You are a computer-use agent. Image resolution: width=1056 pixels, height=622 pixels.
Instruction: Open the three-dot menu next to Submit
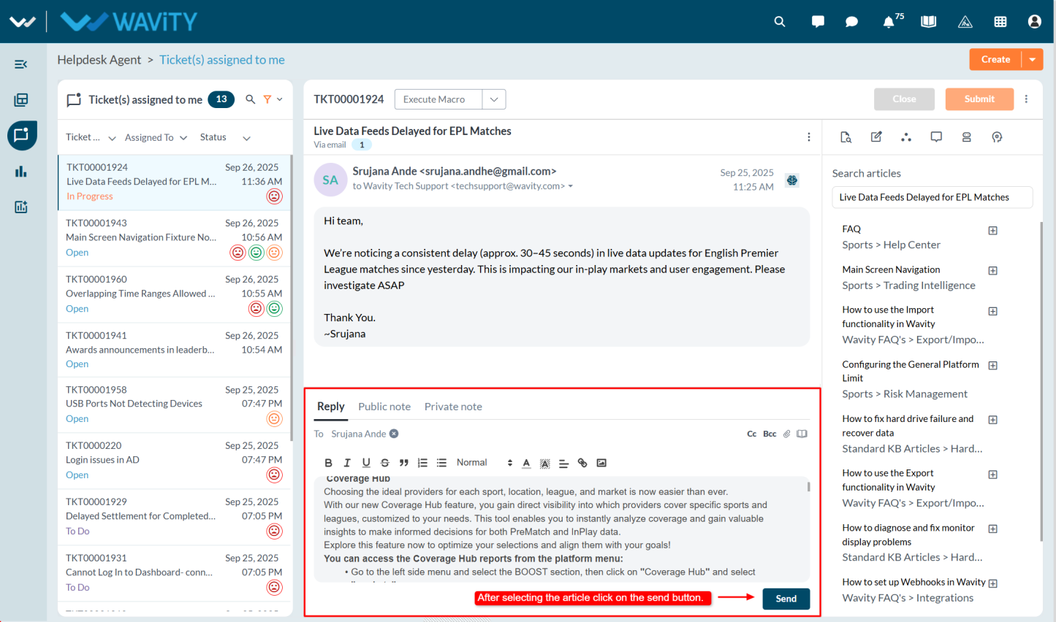click(1026, 99)
